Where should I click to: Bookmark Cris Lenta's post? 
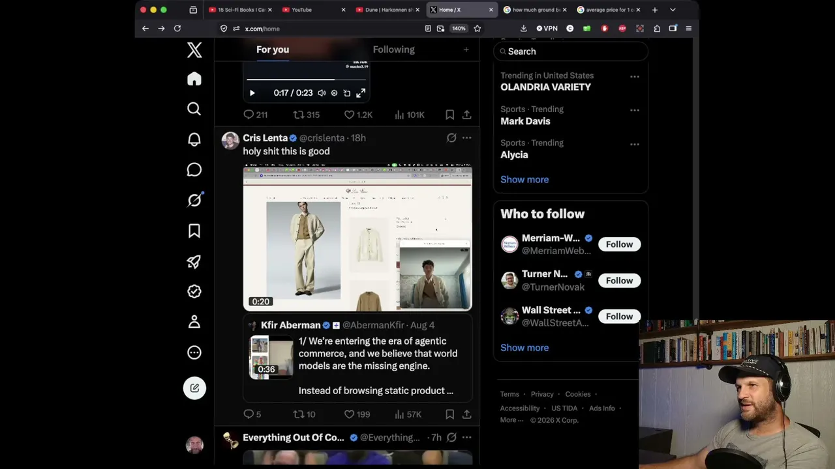point(450,414)
